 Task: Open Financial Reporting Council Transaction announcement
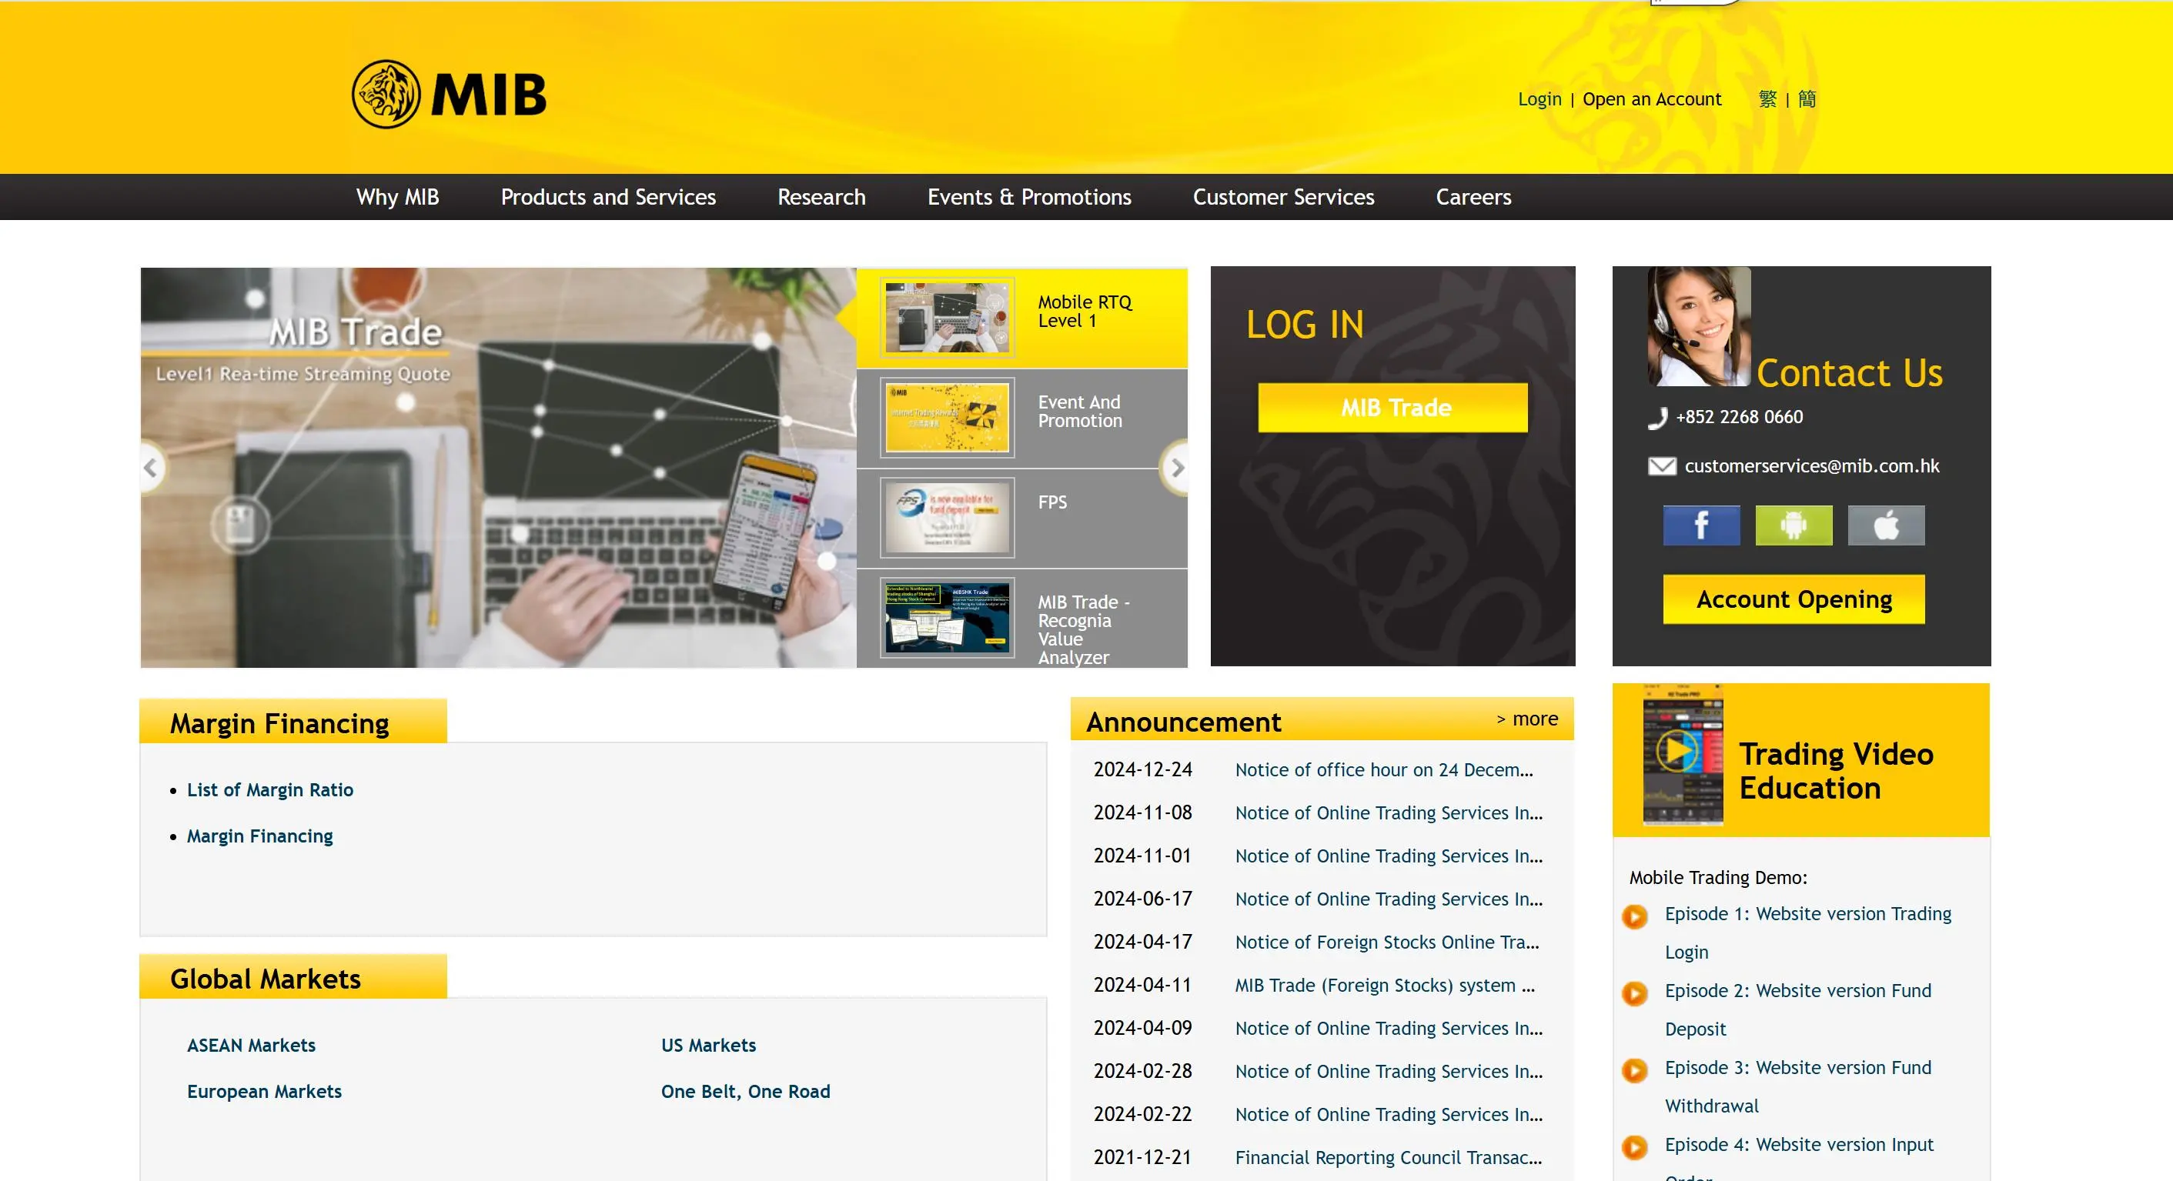click(x=1389, y=1157)
